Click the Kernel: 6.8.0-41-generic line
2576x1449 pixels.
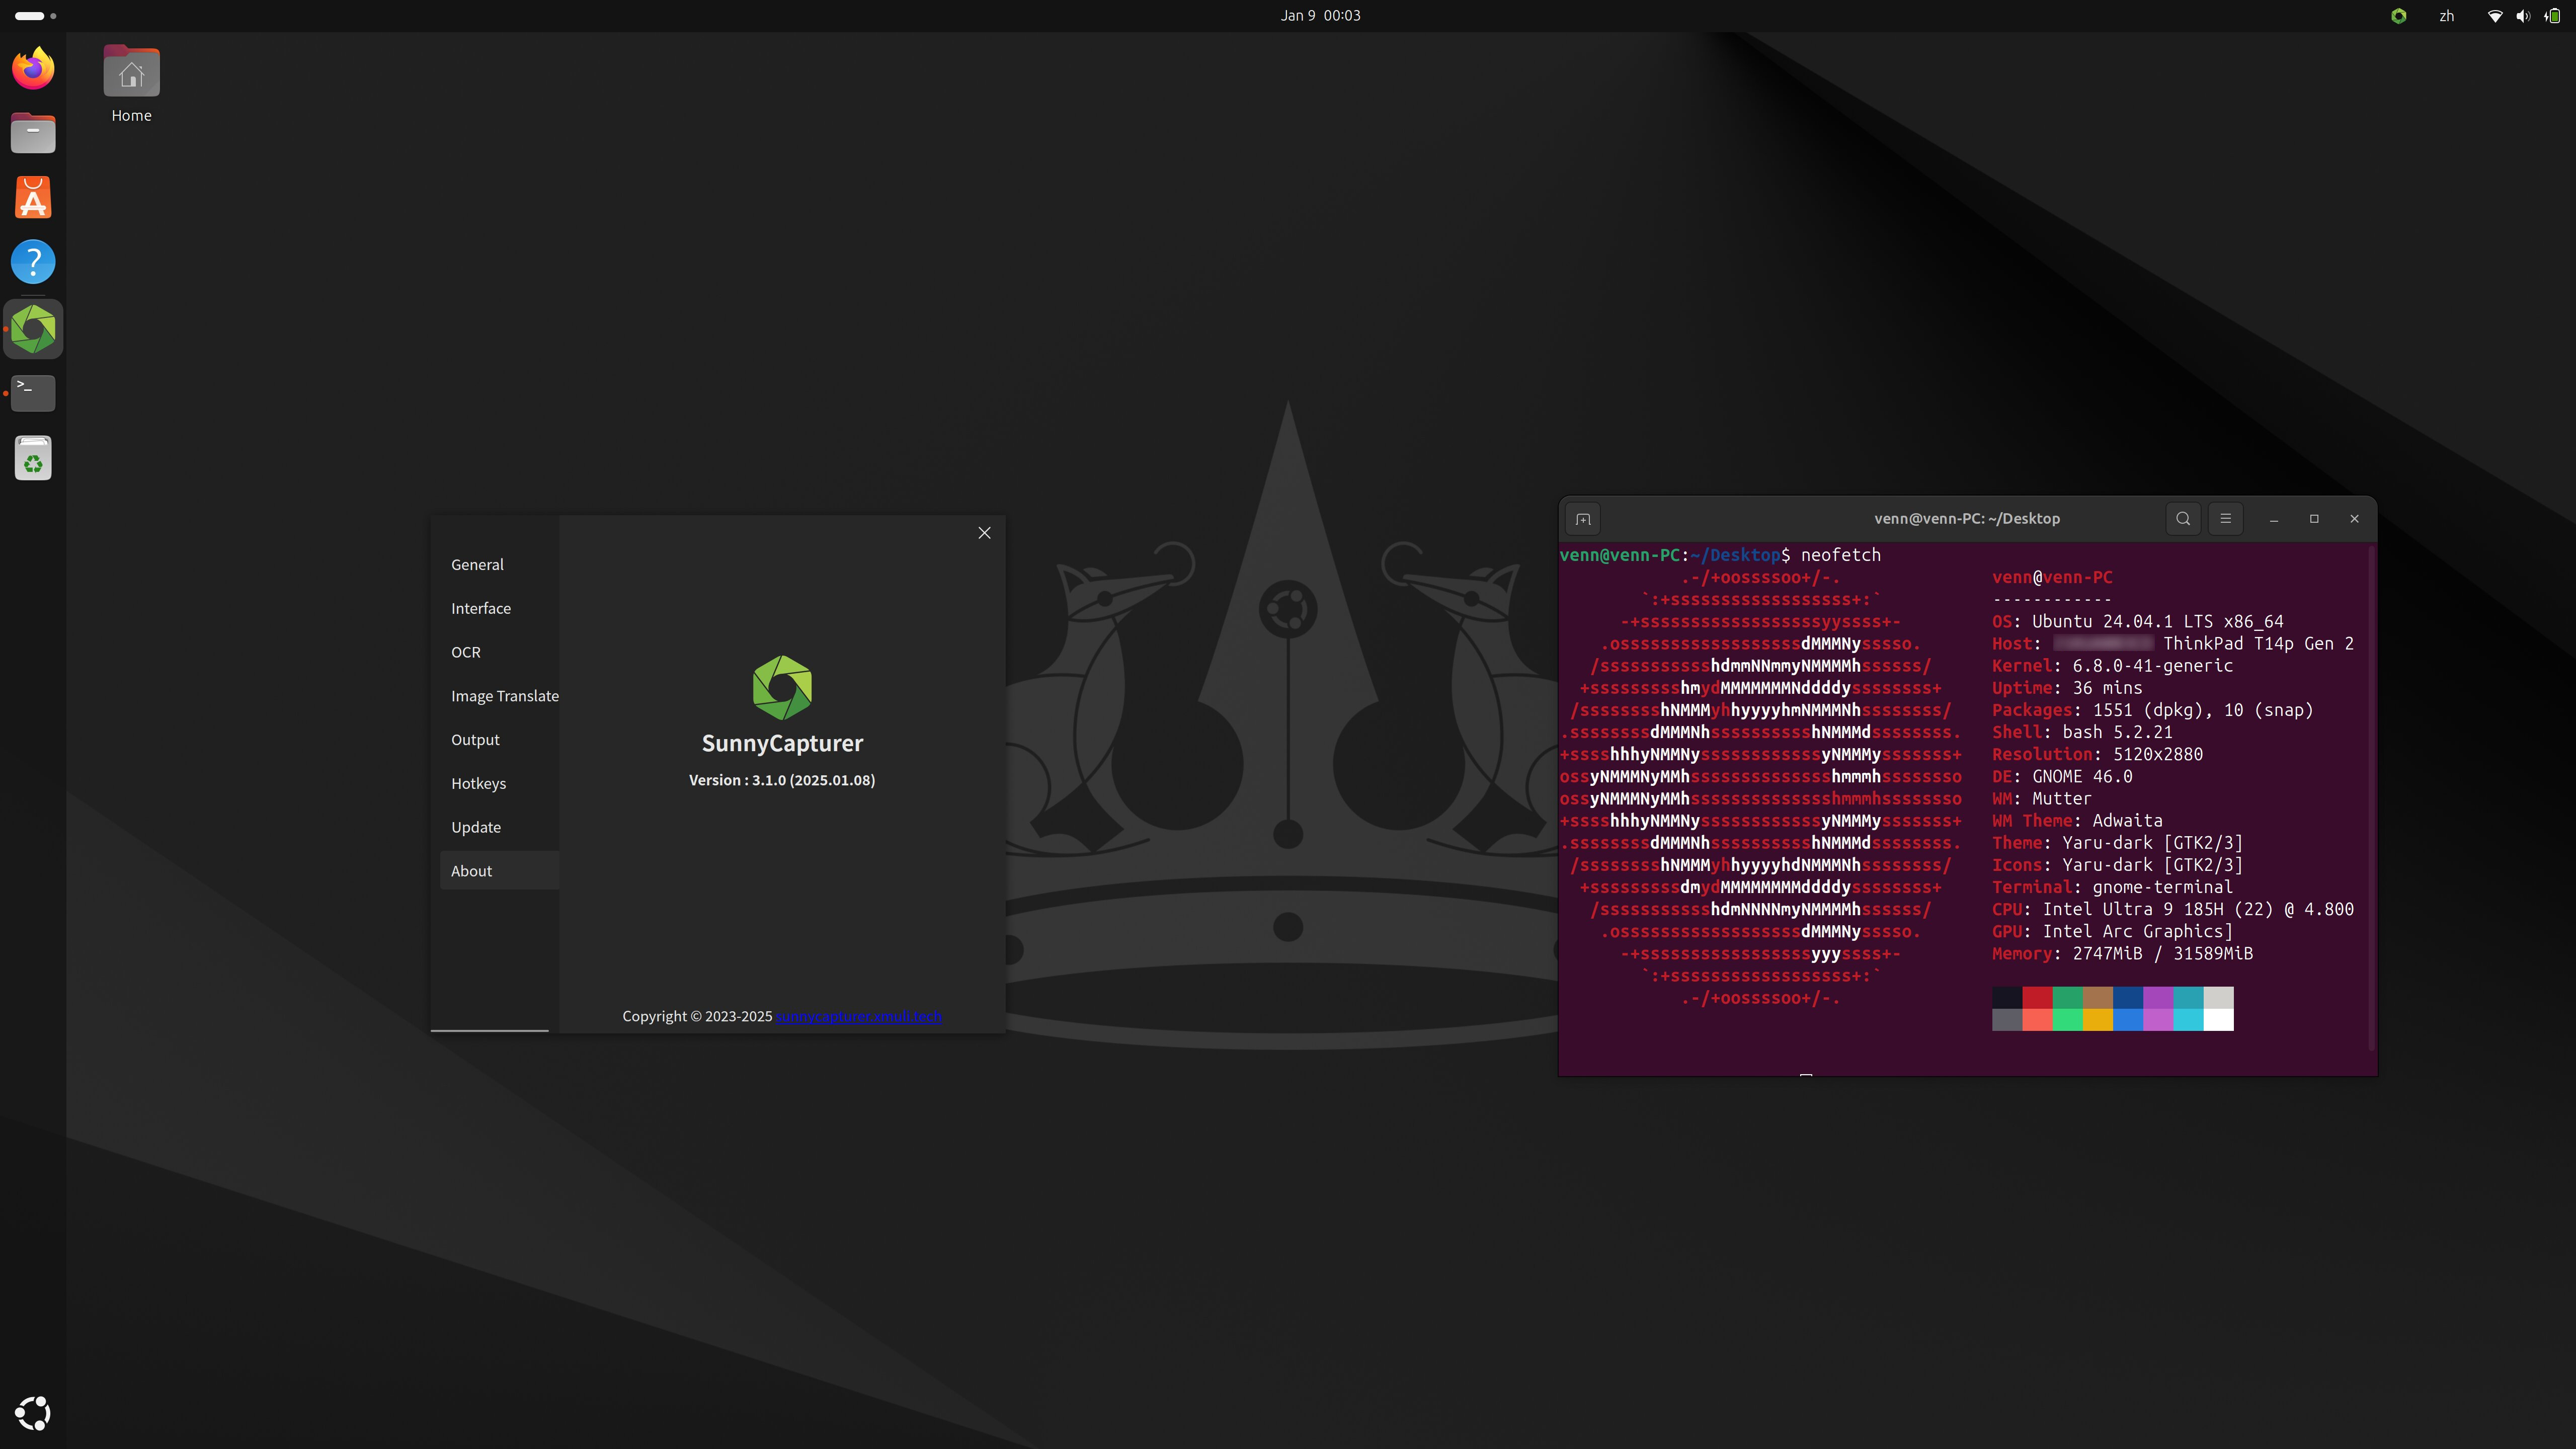[x=2112, y=666]
